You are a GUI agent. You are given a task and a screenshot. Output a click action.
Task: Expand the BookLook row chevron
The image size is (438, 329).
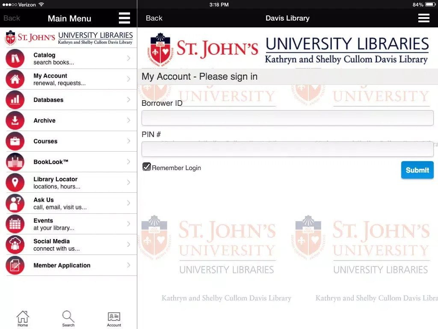tap(128, 162)
